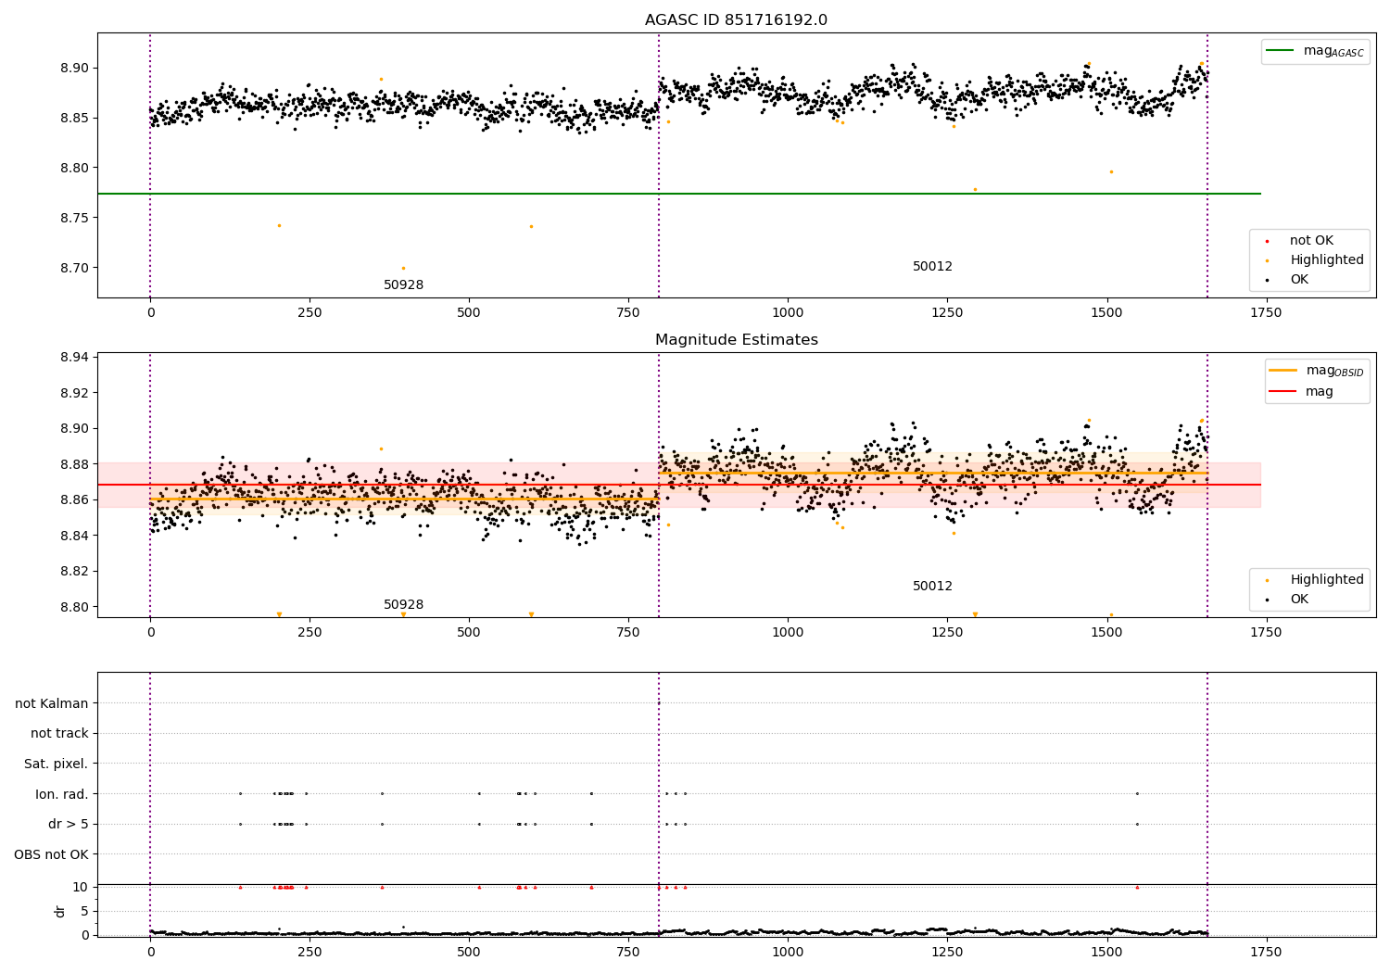Screen dimensions: 1390x973
Task: Click x-tick 1750 under the top plot
Action: (1266, 313)
